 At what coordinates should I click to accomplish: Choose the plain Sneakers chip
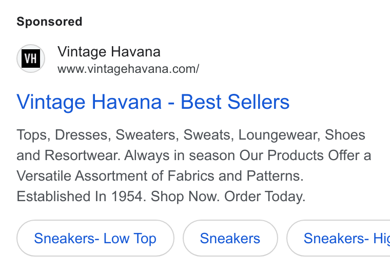point(230,238)
